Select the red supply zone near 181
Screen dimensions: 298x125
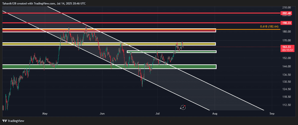pyautogui.click(x=109, y=30)
